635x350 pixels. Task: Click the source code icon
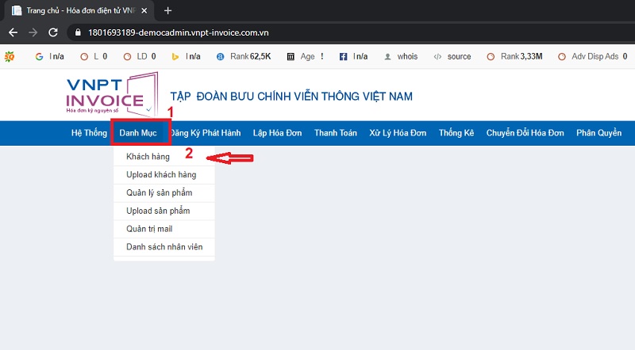pos(437,56)
